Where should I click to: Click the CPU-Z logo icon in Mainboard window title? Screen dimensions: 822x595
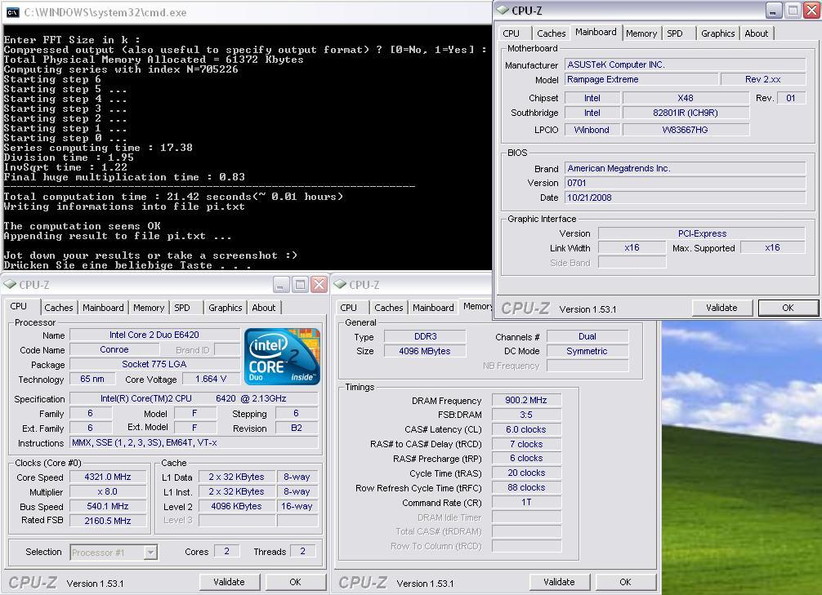(x=503, y=10)
